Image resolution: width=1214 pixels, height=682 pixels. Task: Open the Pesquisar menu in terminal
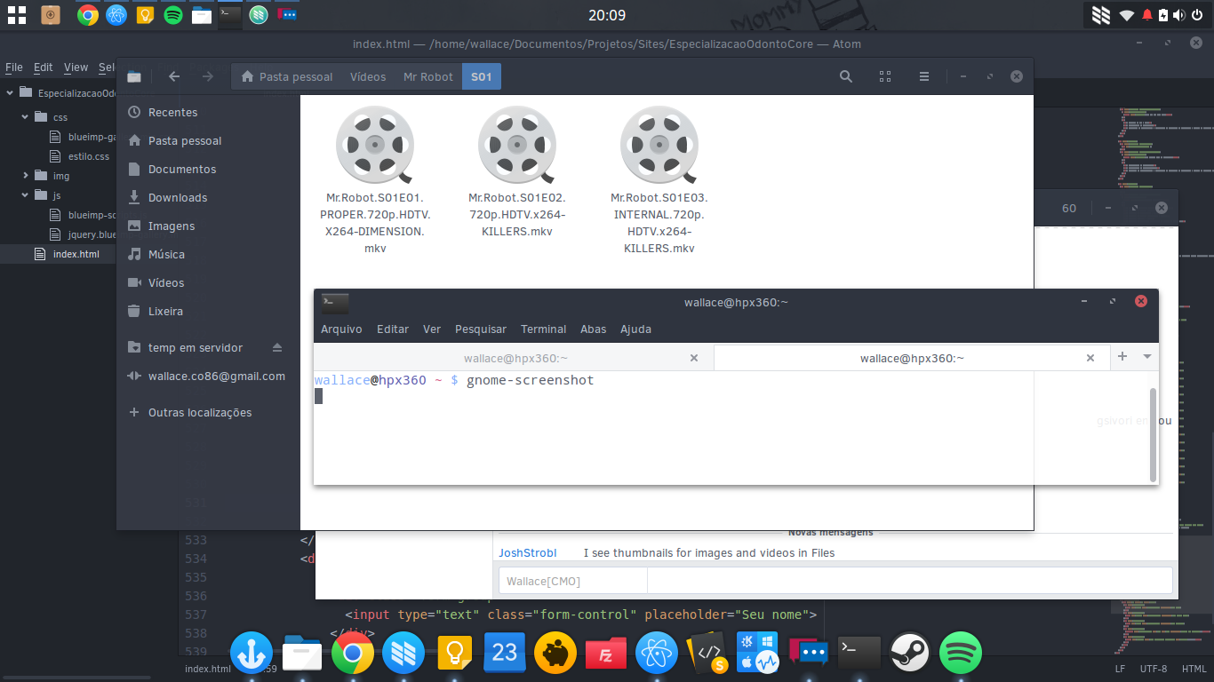(481, 329)
